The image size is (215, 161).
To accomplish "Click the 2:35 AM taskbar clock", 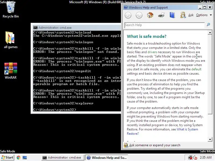I will 206,158.
